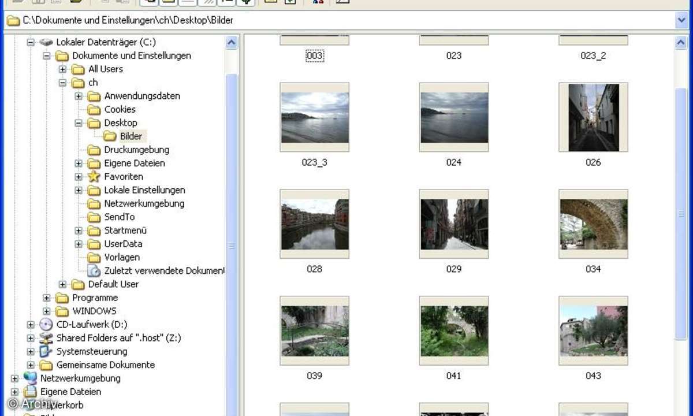Select the Anwendungsdaten folder label
Viewport: 693px width, 416px height.
pyautogui.click(x=142, y=96)
